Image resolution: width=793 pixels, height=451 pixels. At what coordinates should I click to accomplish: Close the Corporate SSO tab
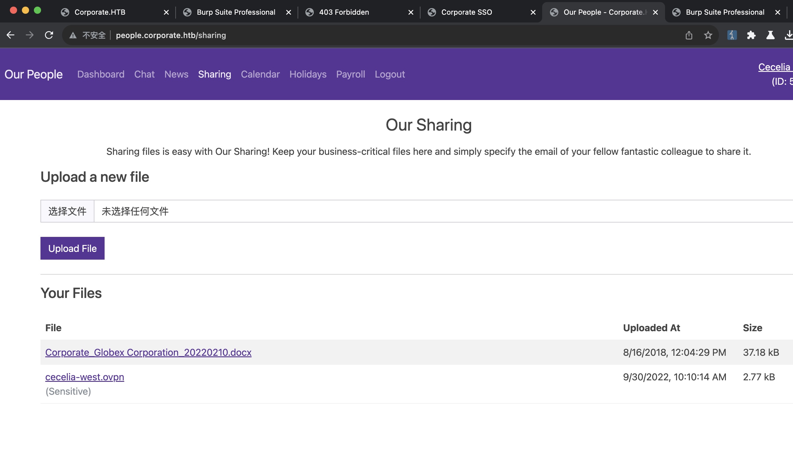click(x=533, y=12)
